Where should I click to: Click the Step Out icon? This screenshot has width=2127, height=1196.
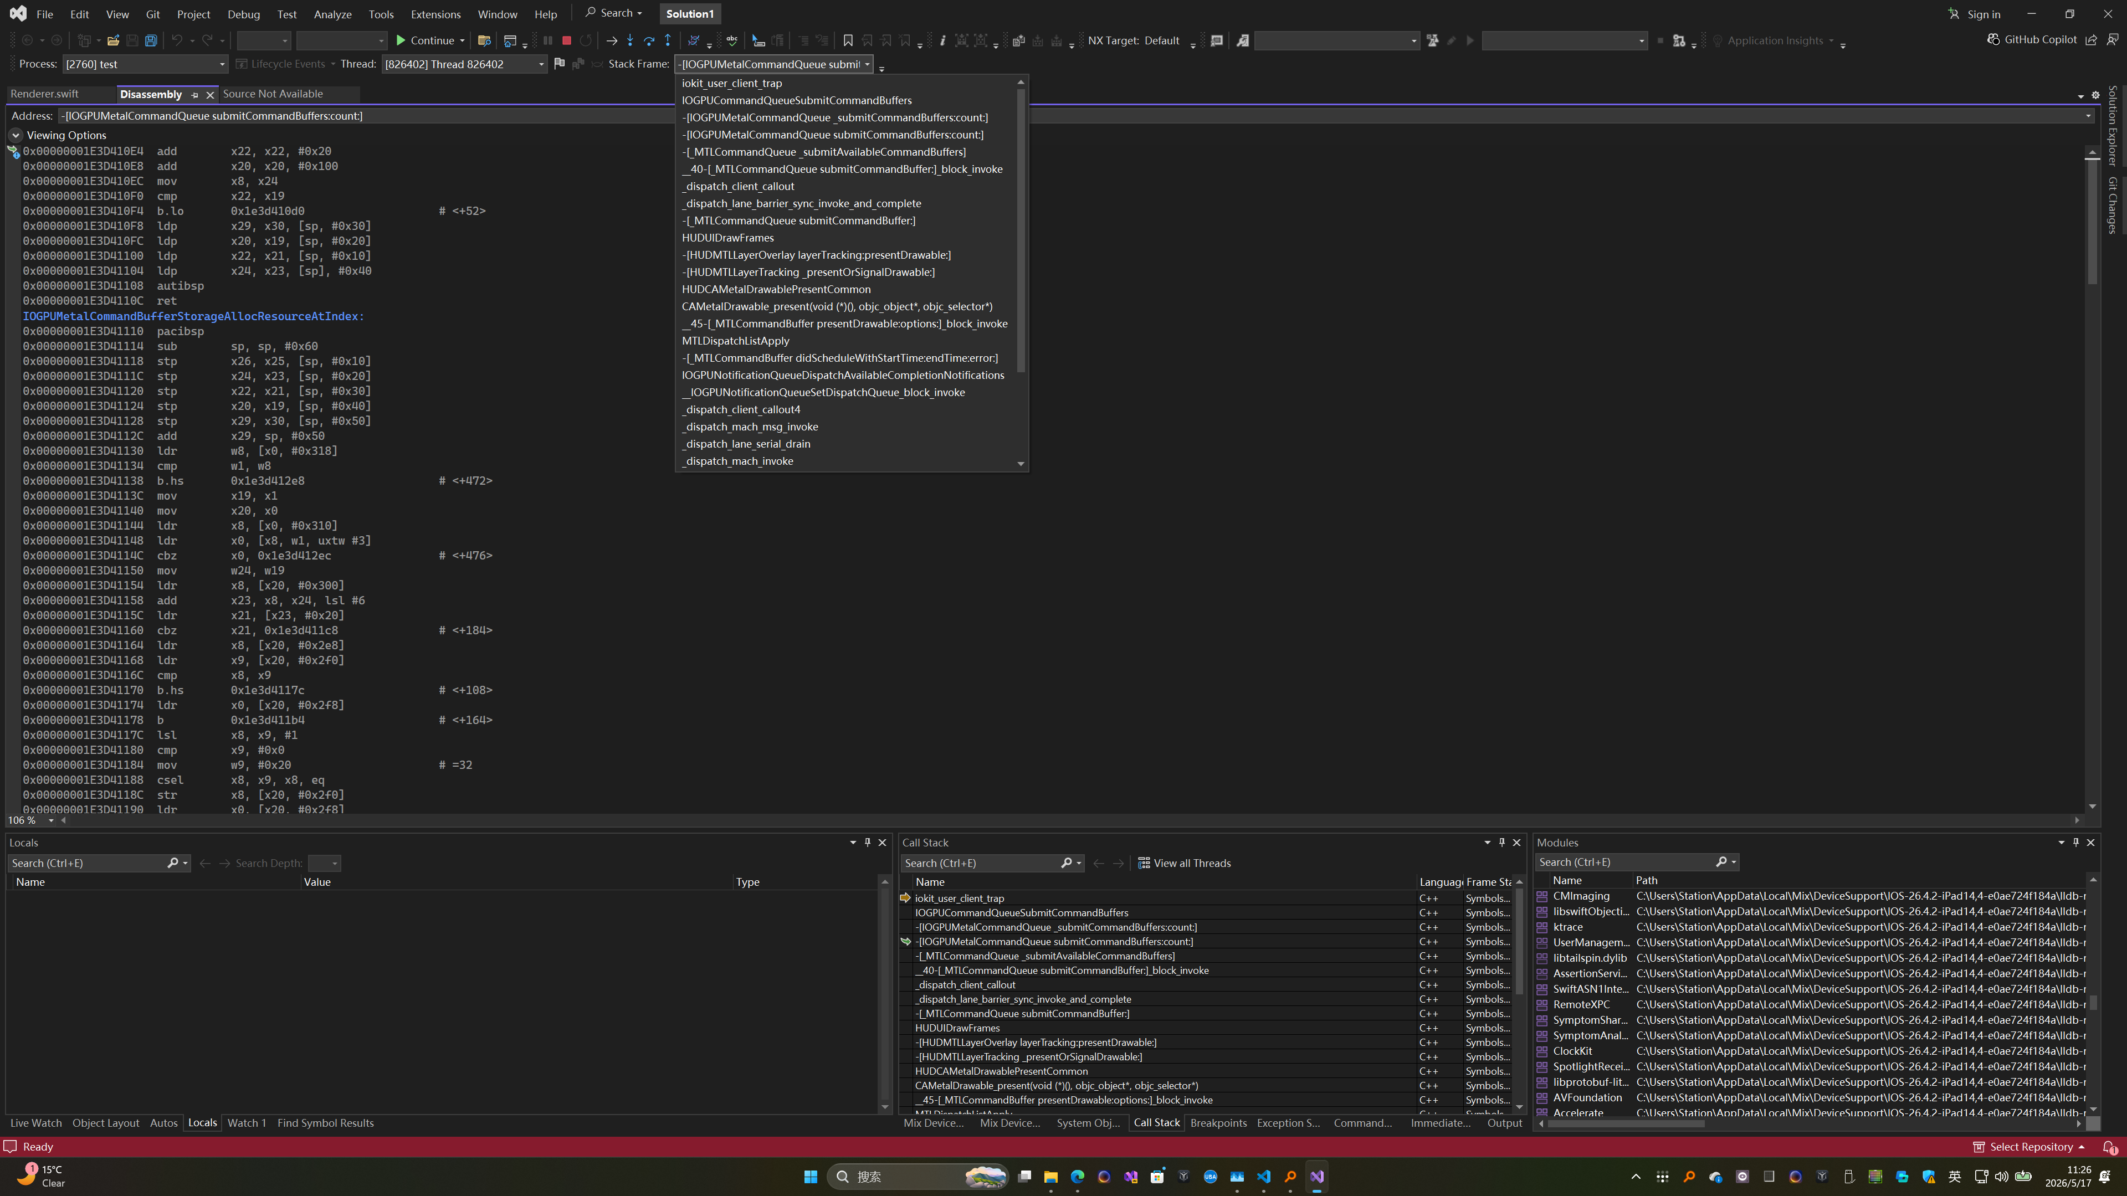[x=668, y=40]
